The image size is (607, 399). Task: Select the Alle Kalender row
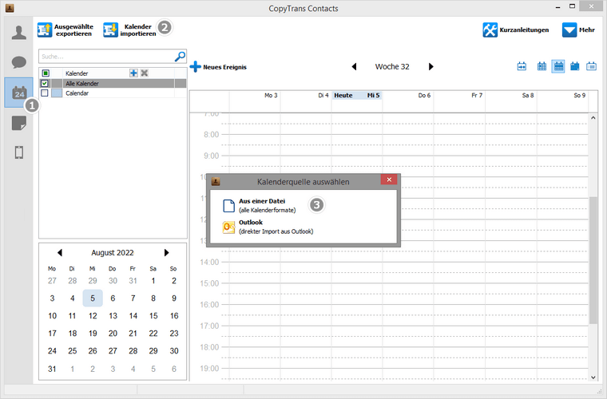113,83
